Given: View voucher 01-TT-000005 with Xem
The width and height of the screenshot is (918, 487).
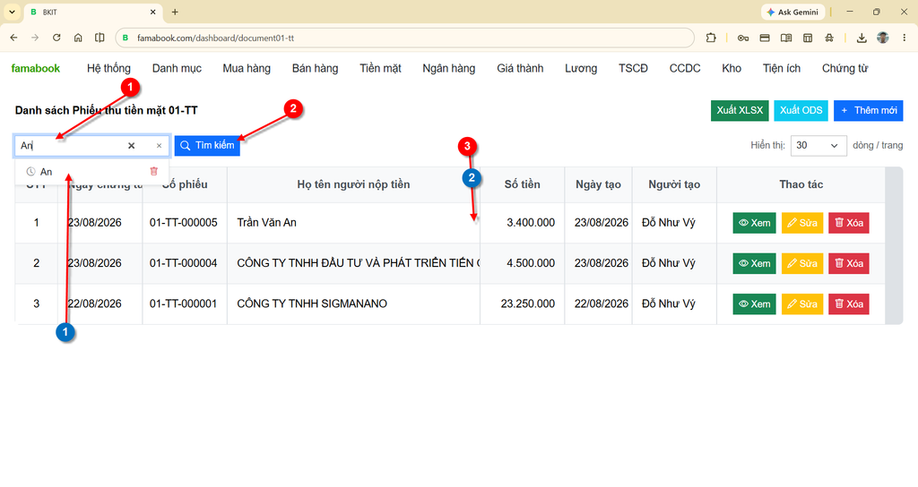Looking at the screenshot, I should tap(754, 223).
